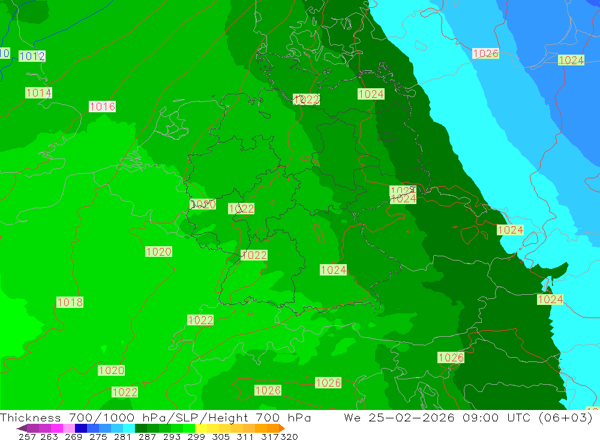Click the legend value 269
The height and width of the screenshot is (440, 600).
[x=73, y=436]
